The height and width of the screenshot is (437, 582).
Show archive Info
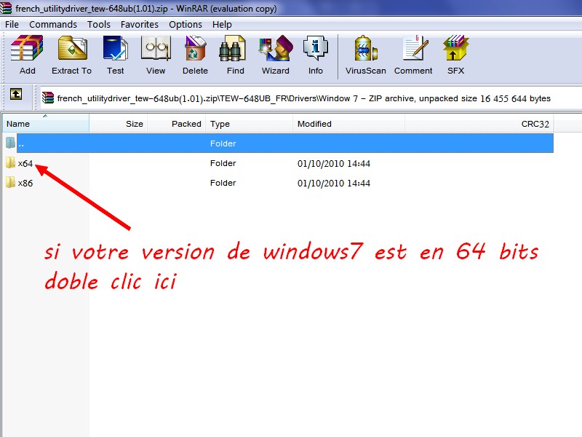(315, 55)
